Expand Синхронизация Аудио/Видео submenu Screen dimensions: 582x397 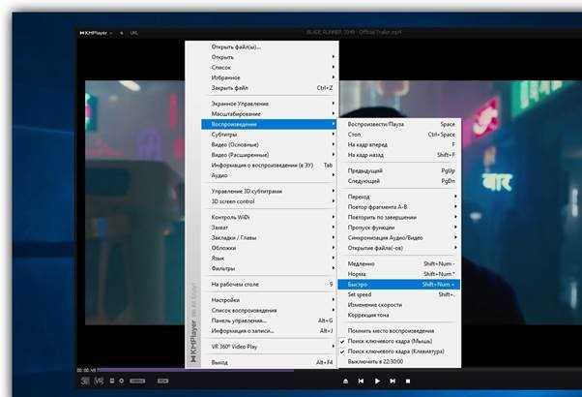pyautogui.click(x=399, y=238)
